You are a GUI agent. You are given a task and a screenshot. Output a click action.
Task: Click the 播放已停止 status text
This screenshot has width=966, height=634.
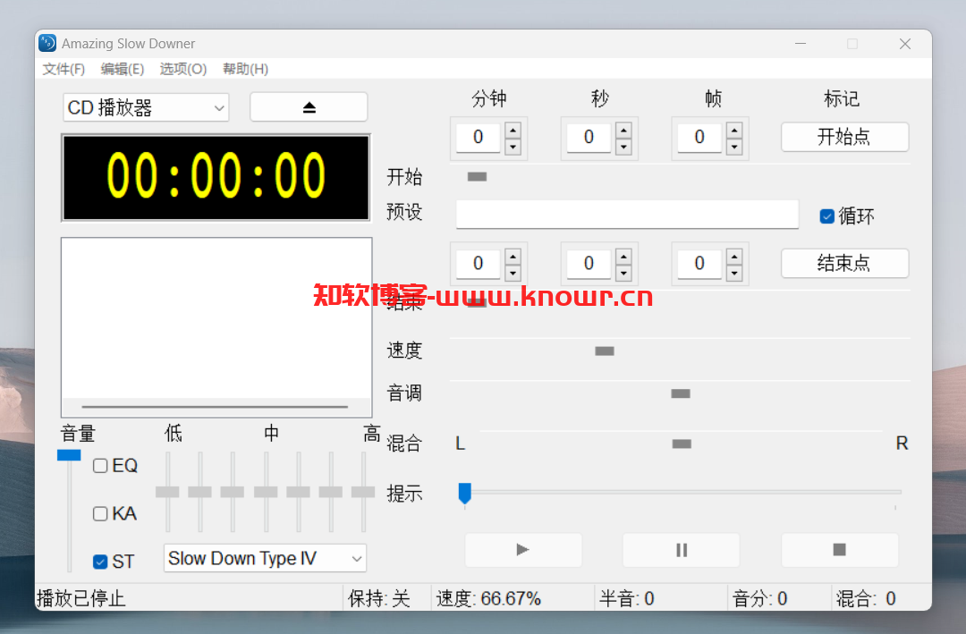pos(80,598)
